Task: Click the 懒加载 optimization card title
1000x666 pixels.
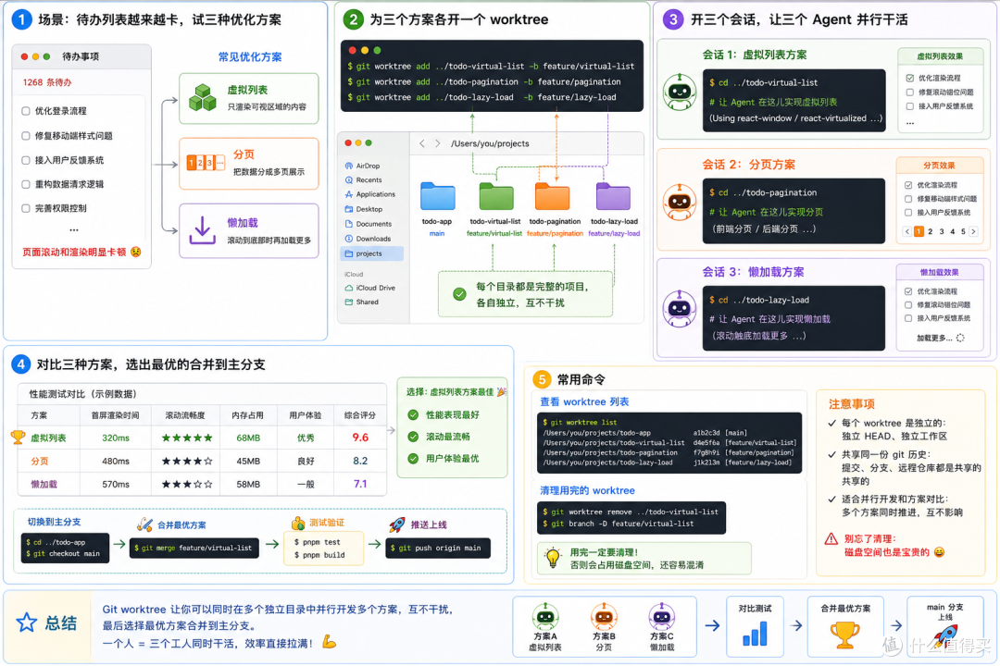Action: (x=243, y=222)
